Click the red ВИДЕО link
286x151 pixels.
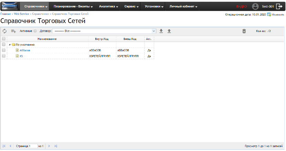tap(242, 7)
